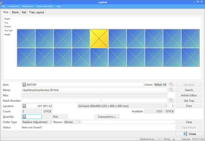
Task: Click the Get Item button
Action: 189,84
